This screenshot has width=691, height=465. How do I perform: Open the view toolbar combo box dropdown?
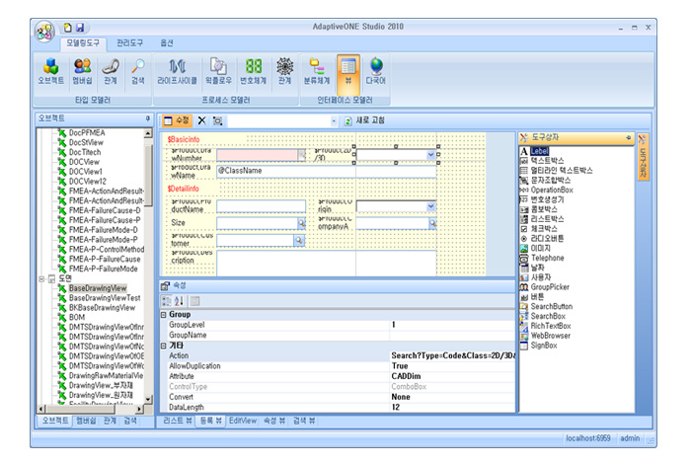coord(334,120)
